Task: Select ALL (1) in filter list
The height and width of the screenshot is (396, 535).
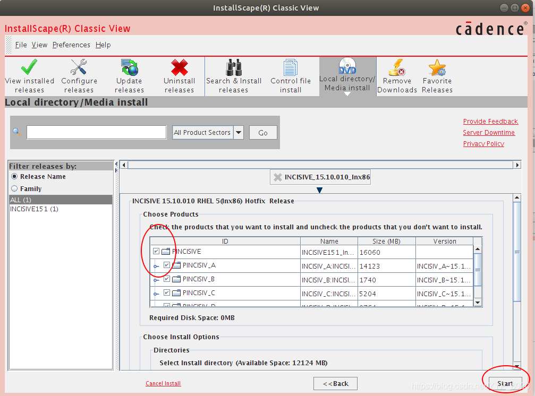Action: click(x=61, y=200)
